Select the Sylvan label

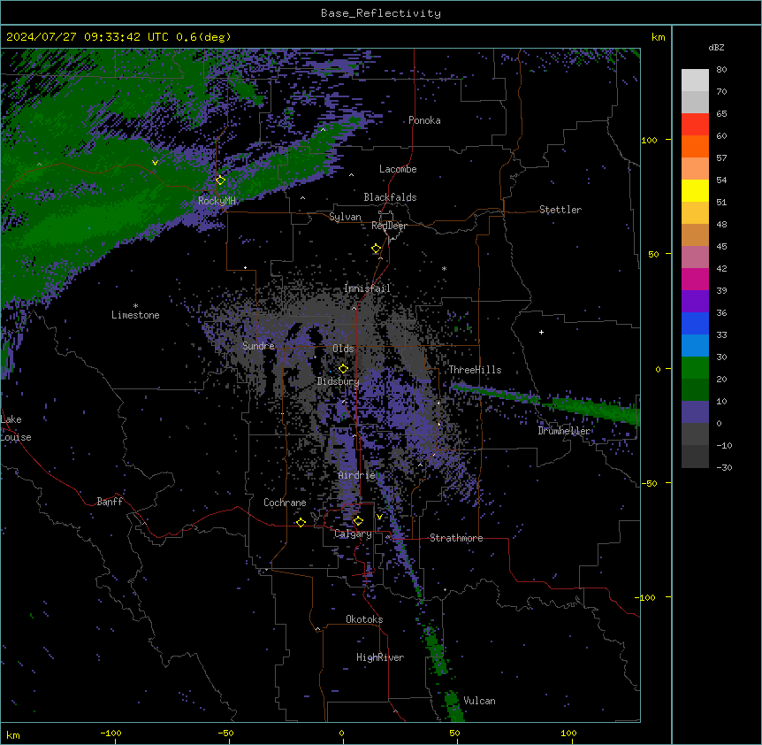coord(345,217)
